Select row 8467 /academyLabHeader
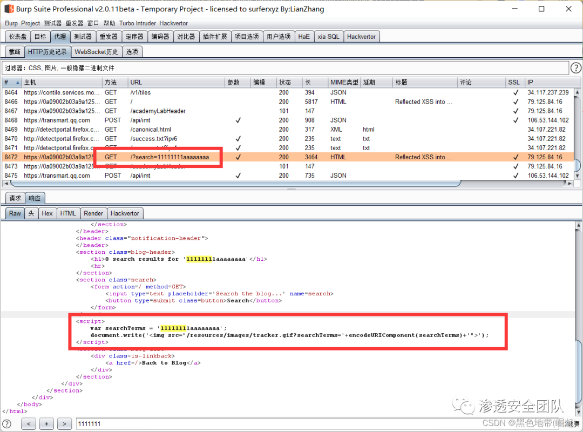The image size is (583, 432). (x=288, y=111)
